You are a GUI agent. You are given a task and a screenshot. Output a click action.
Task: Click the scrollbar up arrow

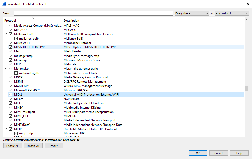point(247,20)
